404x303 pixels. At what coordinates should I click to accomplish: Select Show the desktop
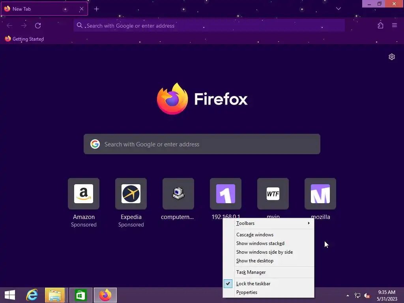click(268, 261)
